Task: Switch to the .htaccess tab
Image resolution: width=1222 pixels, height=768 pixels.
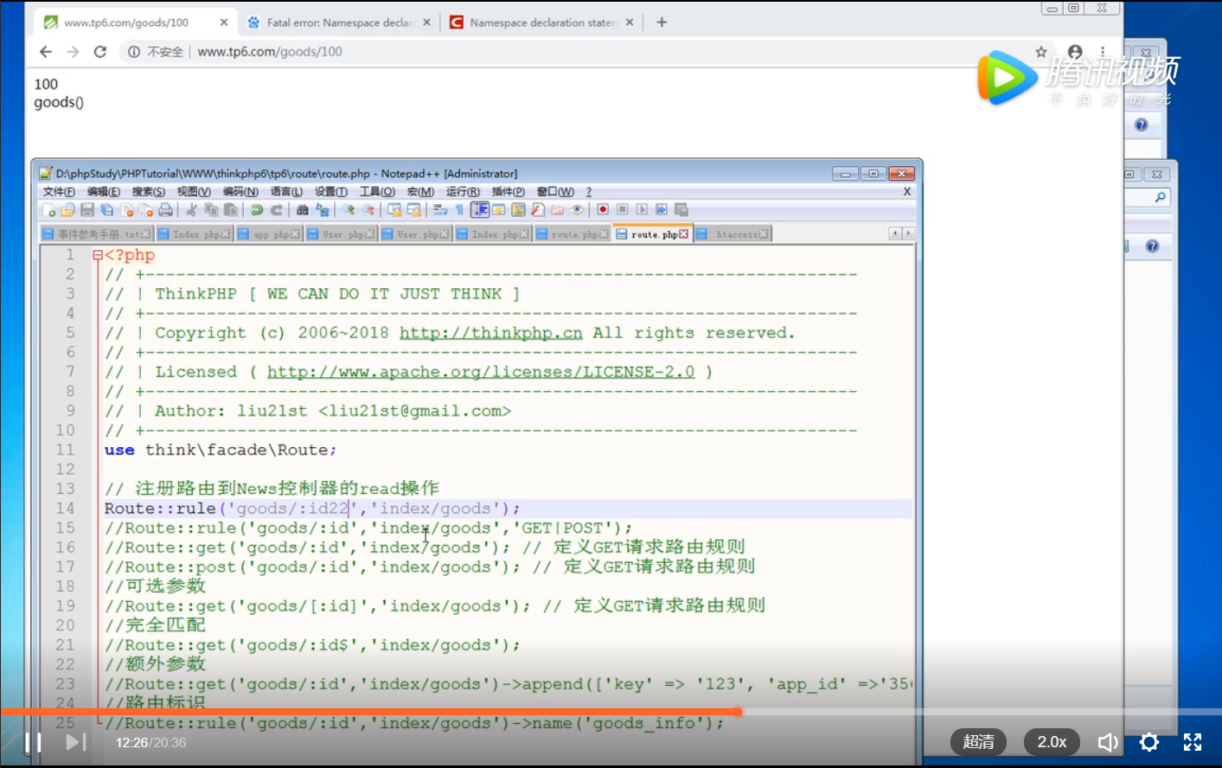Action: coord(732,234)
